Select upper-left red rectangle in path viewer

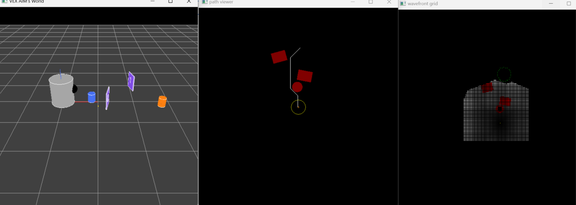click(279, 57)
